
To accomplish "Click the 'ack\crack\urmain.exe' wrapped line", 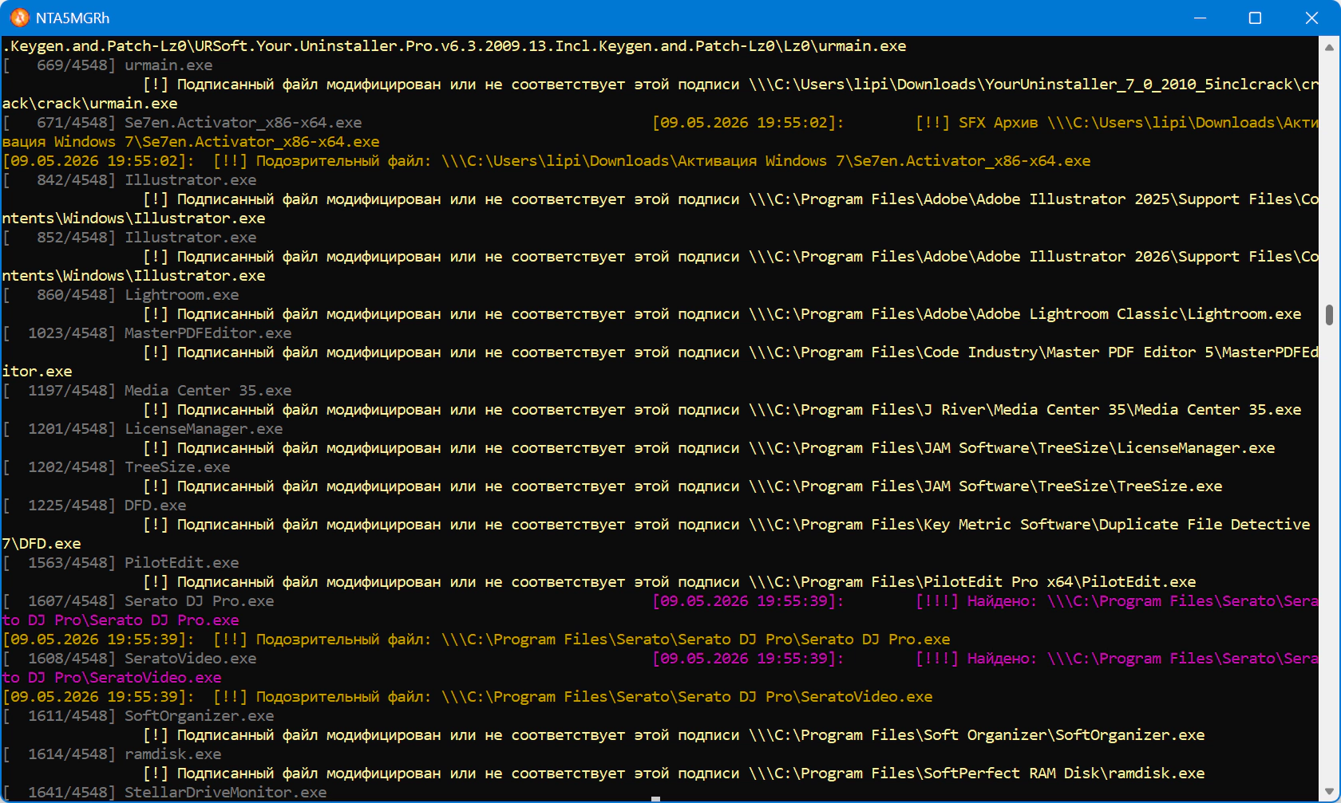I will click(x=90, y=104).
